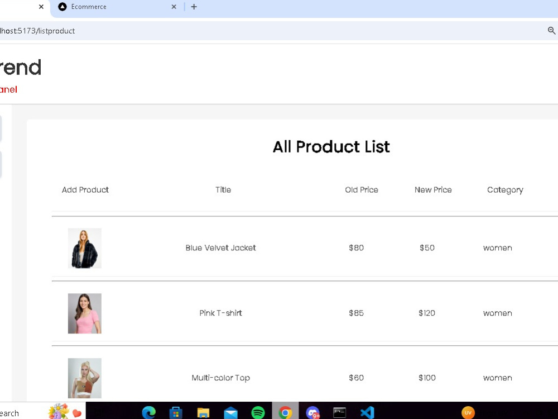Click the Chrome icon in the taskbar

[x=285, y=413]
